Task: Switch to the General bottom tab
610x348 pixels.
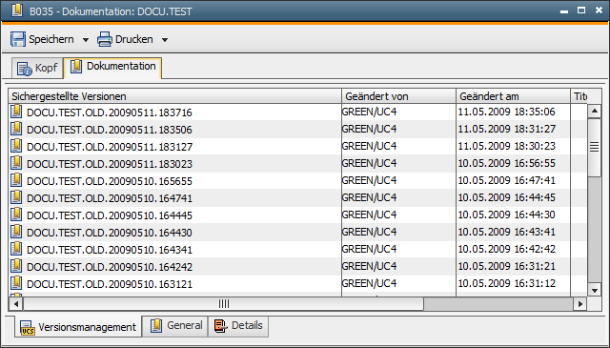Action: (x=175, y=326)
